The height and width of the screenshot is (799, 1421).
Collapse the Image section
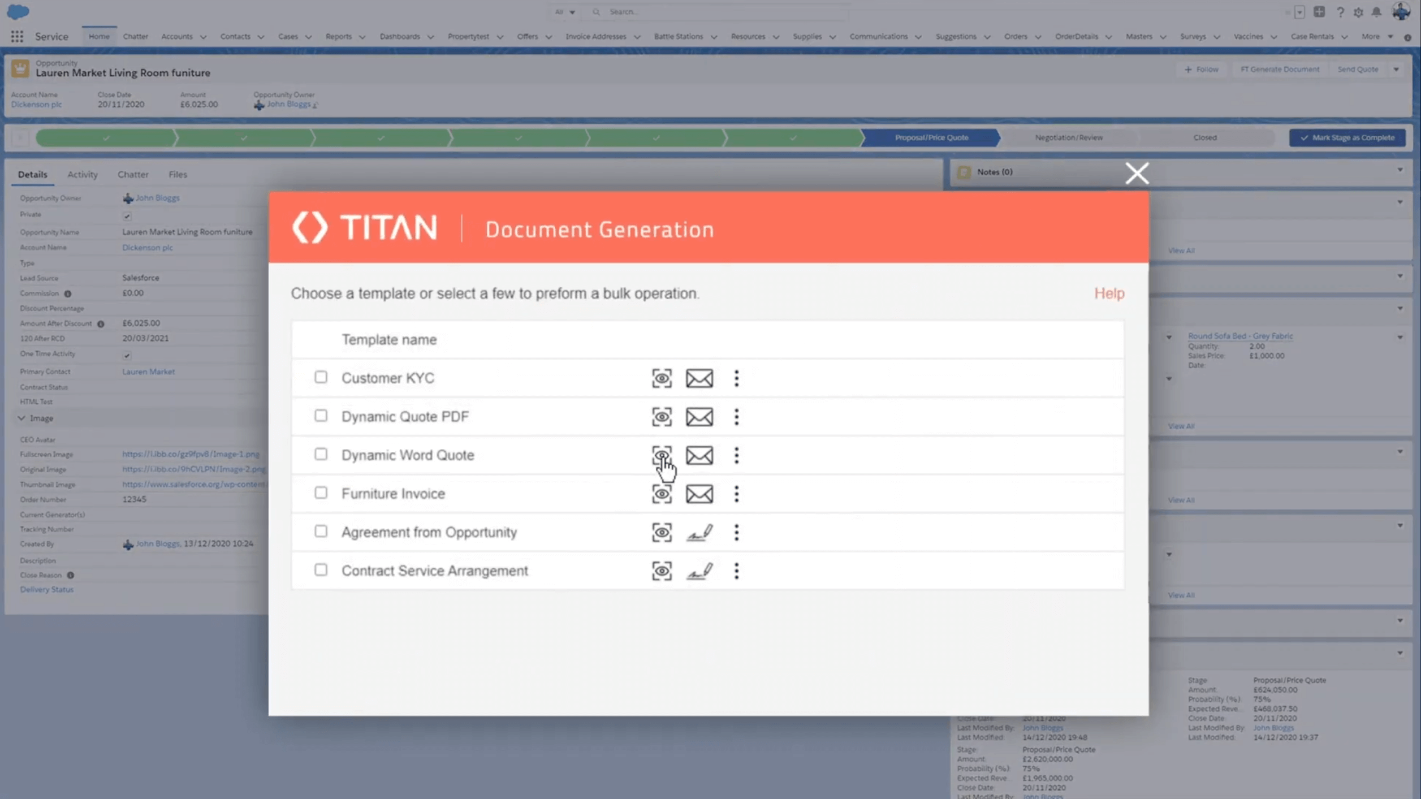click(21, 418)
